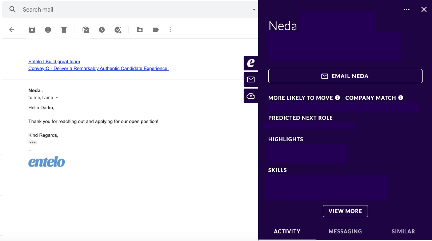Switch to the ACTIVITY tab
This screenshot has height=241, width=432.
pyautogui.click(x=287, y=231)
